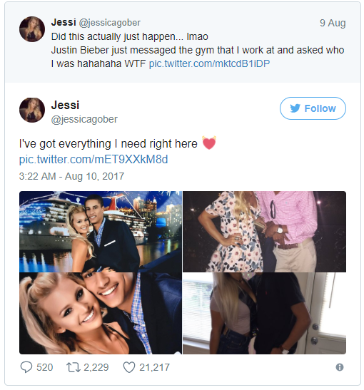View the floral dress and pink shirt photo
Viewport: 364px width, 390px height.
point(264,232)
